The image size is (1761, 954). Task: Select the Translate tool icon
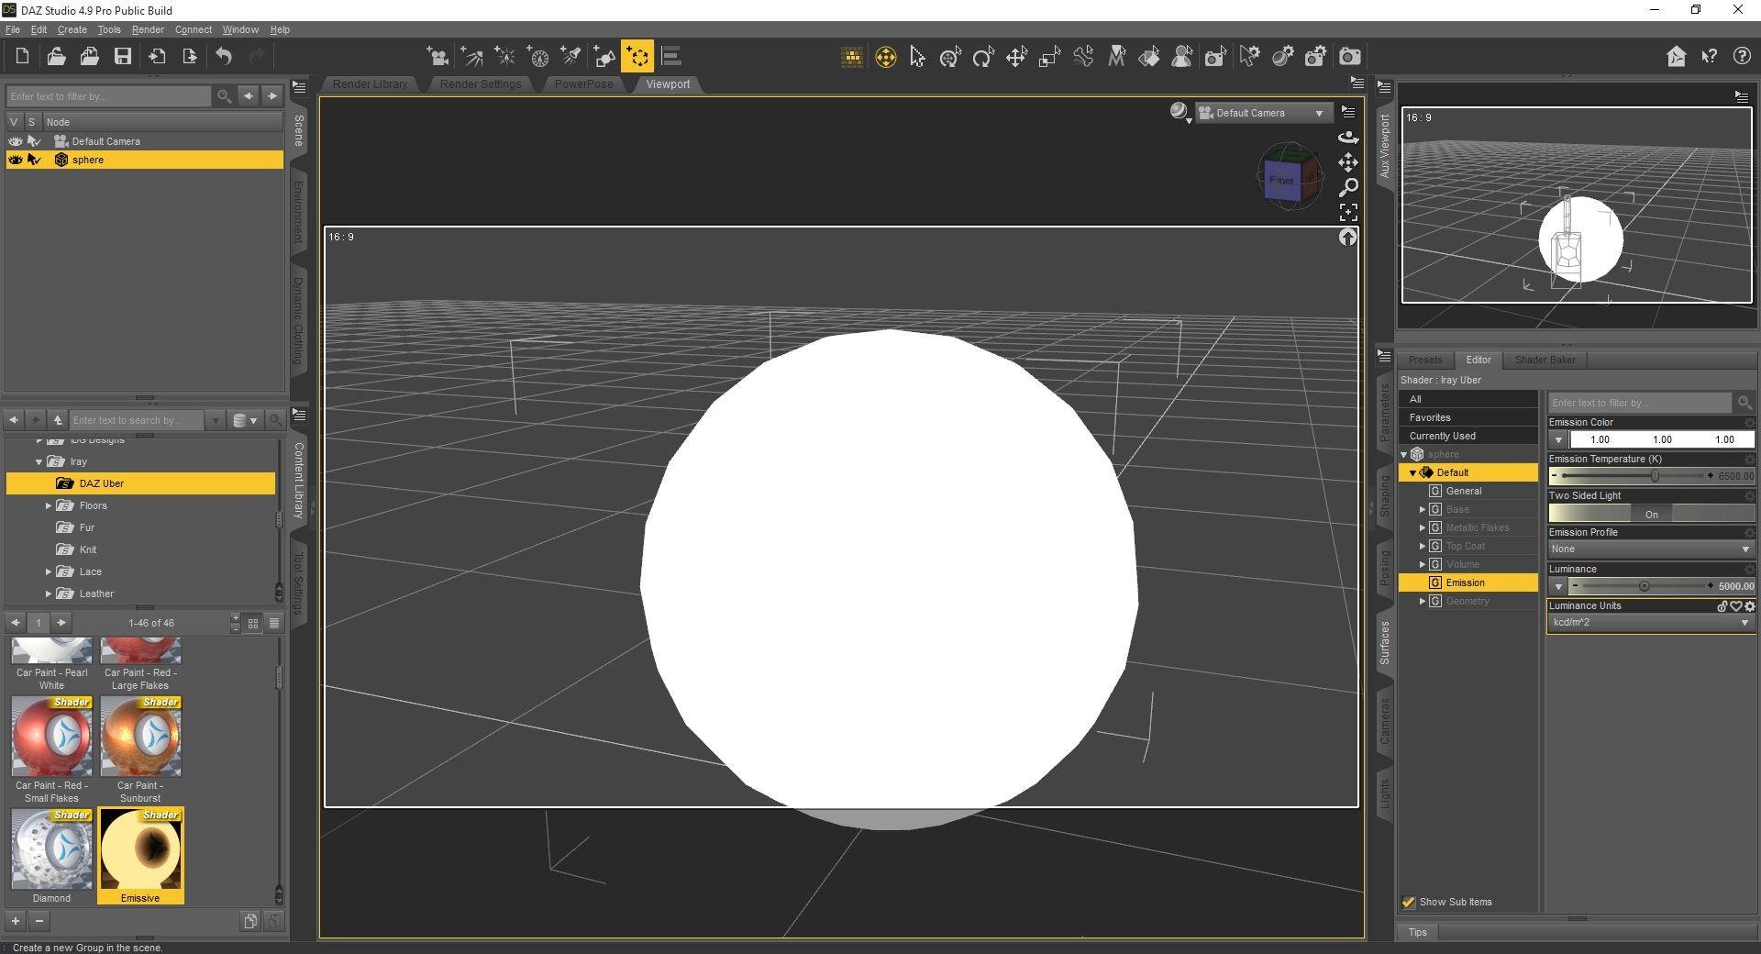[x=1016, y=58]
